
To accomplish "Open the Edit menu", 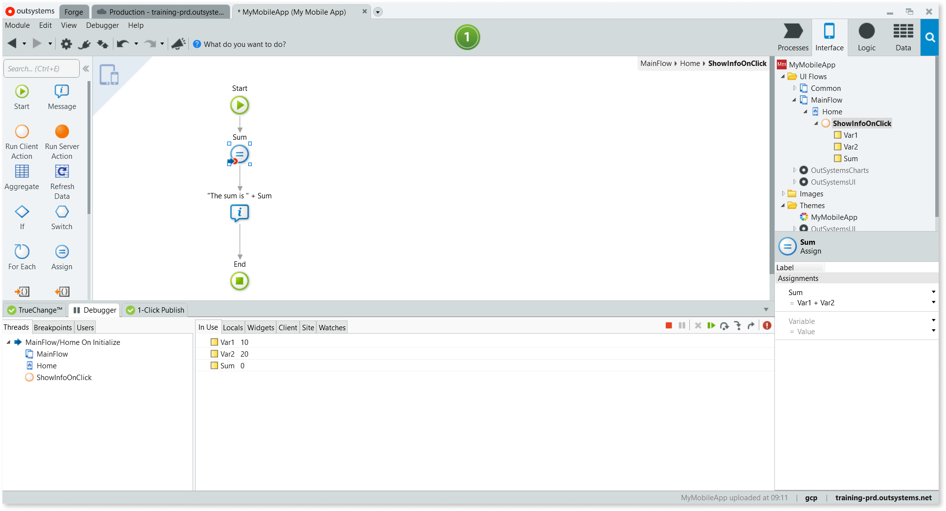I will 45,25.
